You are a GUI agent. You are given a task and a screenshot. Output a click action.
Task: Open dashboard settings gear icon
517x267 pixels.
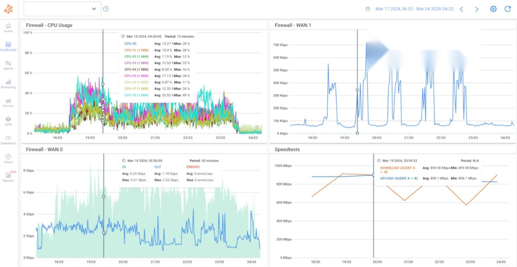[x=493, y=9]
